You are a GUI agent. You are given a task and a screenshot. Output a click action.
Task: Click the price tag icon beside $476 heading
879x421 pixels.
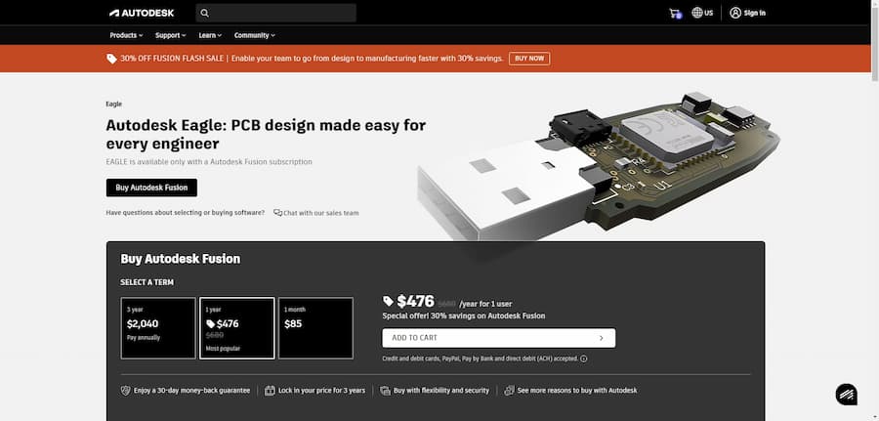[388, 302]
